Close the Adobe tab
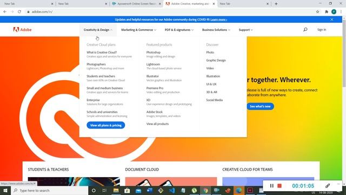This screenshot has height=195, width=346. point(214,4)
